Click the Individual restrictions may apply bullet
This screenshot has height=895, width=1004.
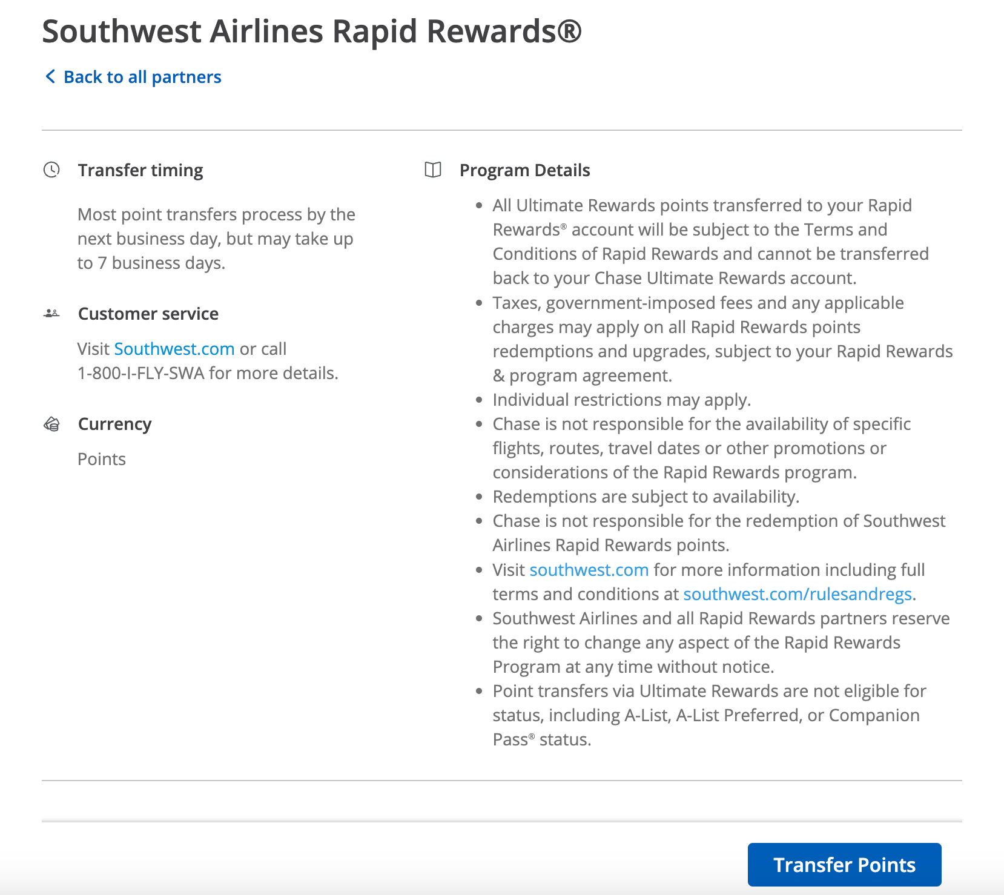tap(622, 400)
